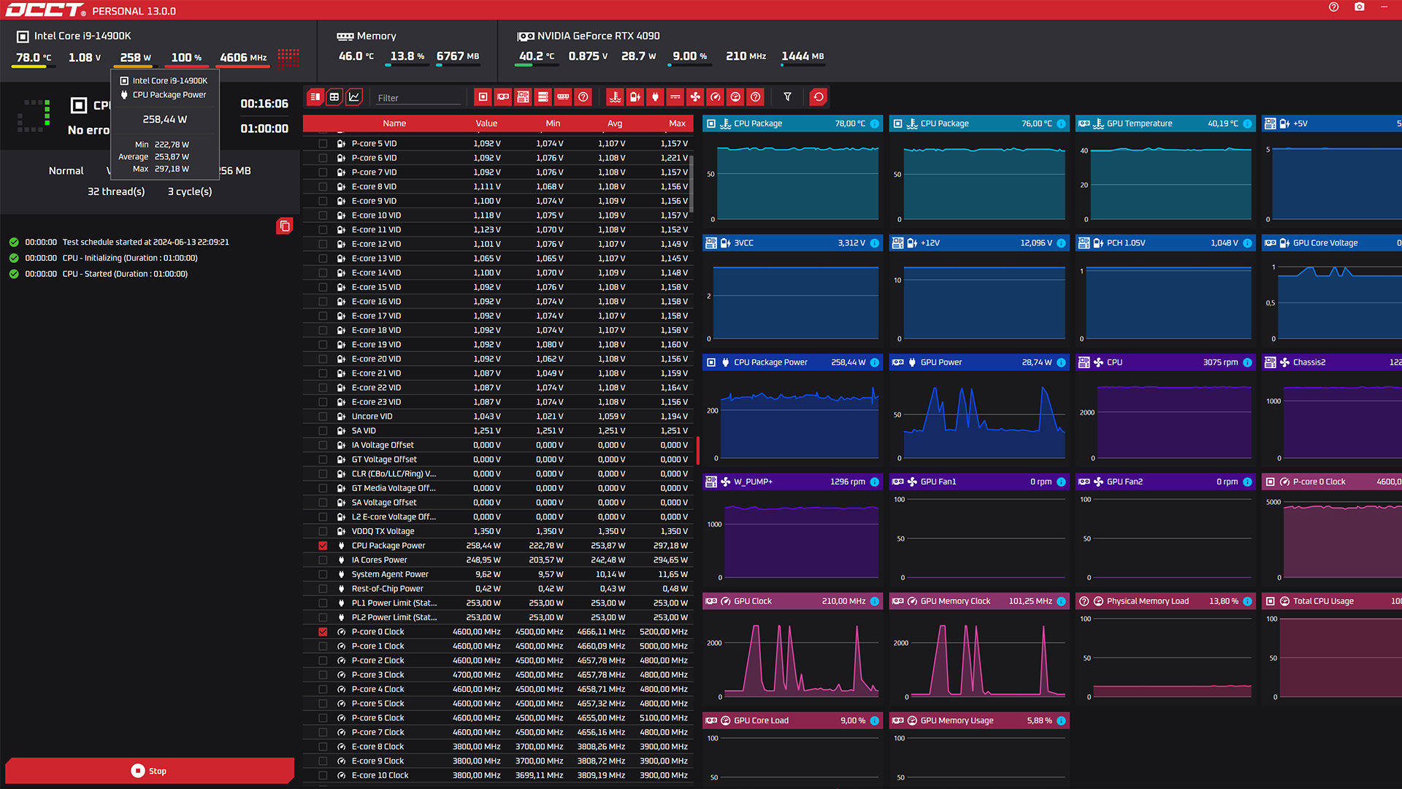Toggle the temperature sensor filter icon
The width and height of the screenshot is (1402, 789).
click(615, 97)
